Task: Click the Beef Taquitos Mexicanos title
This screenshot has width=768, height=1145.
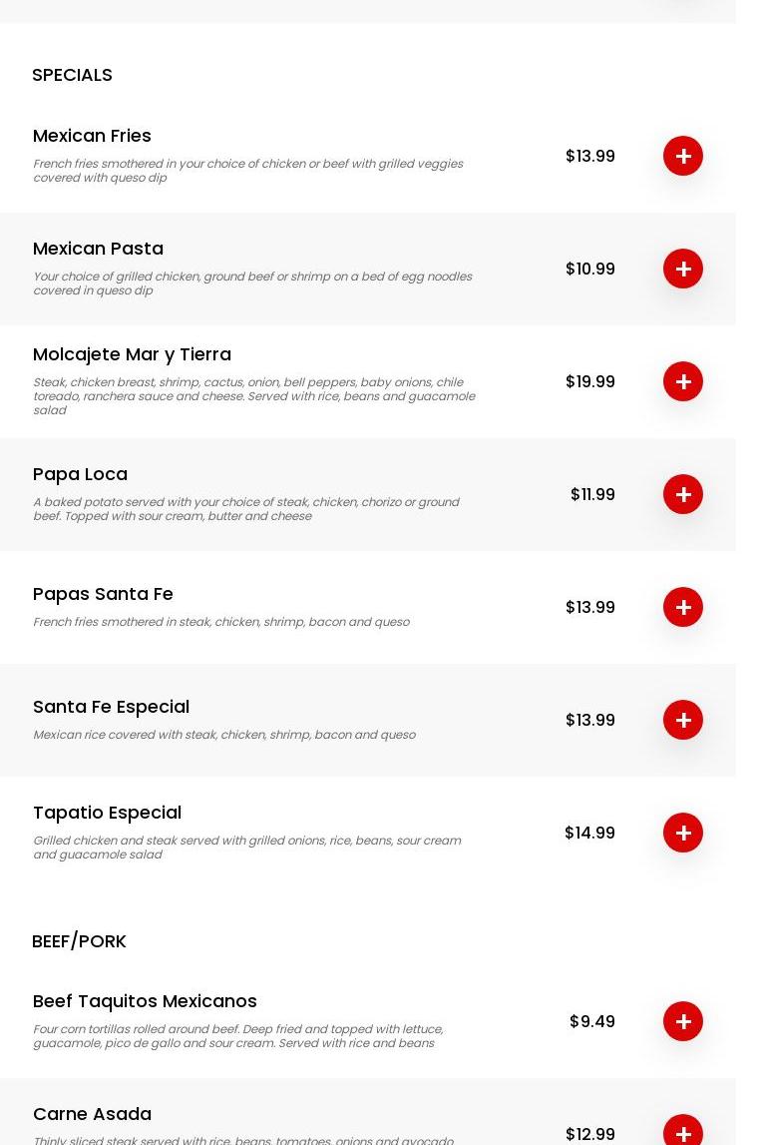Action: [145, 1001]
